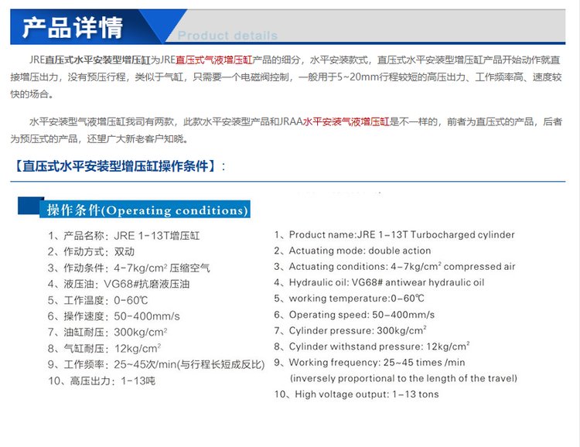Click the Product name Turbocharged cylinder line
This screenshot has height=447, width=580.
(x=394, y=235)
